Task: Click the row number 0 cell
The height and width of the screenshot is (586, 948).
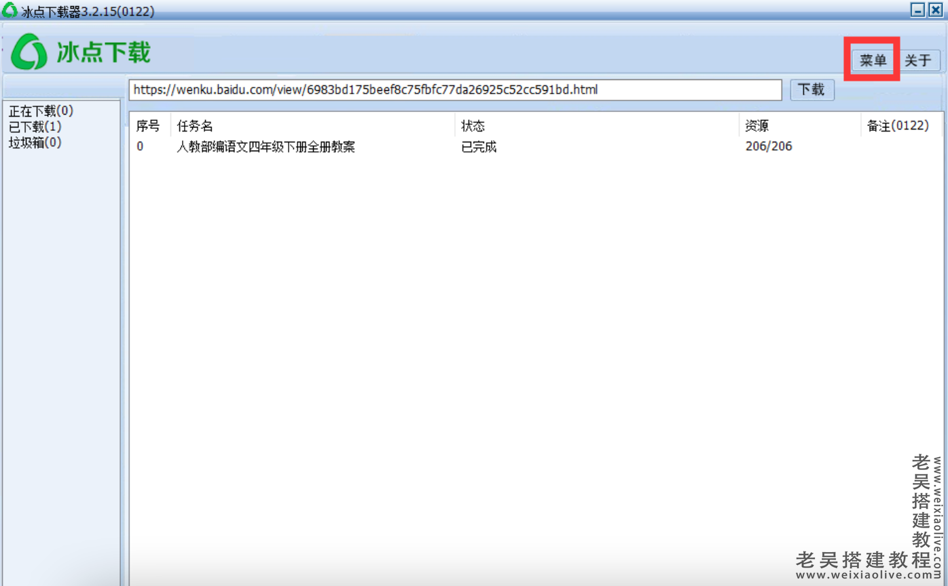Action: (x=140, y=146)
